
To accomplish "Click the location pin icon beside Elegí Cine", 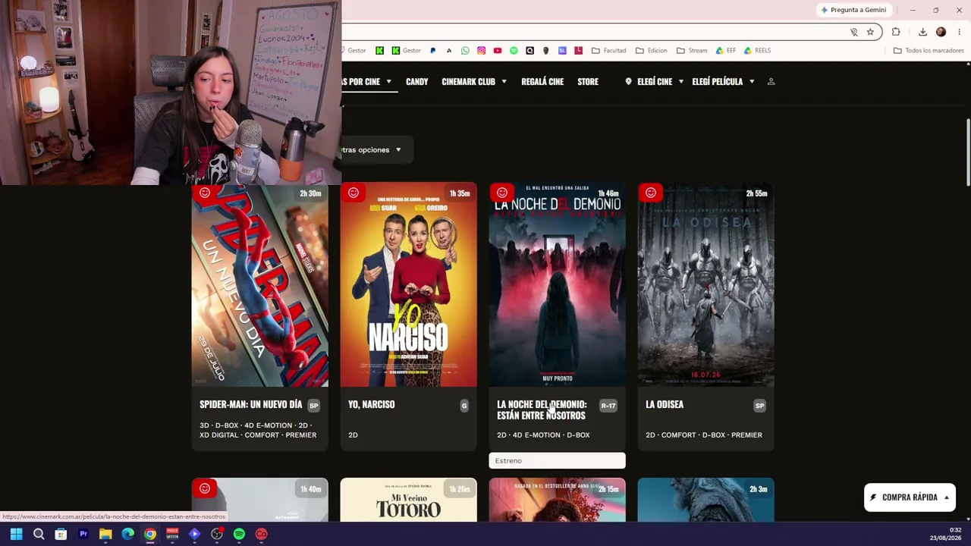I will [628, 81].
